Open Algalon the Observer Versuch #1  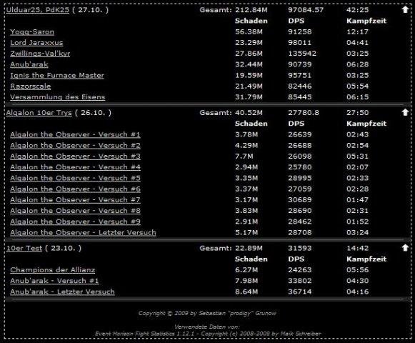pos(75,135)
